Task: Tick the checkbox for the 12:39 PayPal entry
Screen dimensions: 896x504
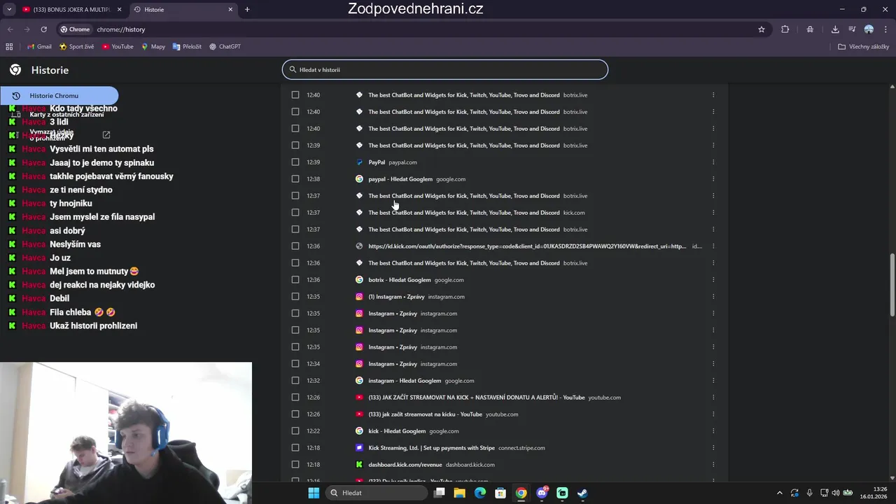Action: [295, 162]
